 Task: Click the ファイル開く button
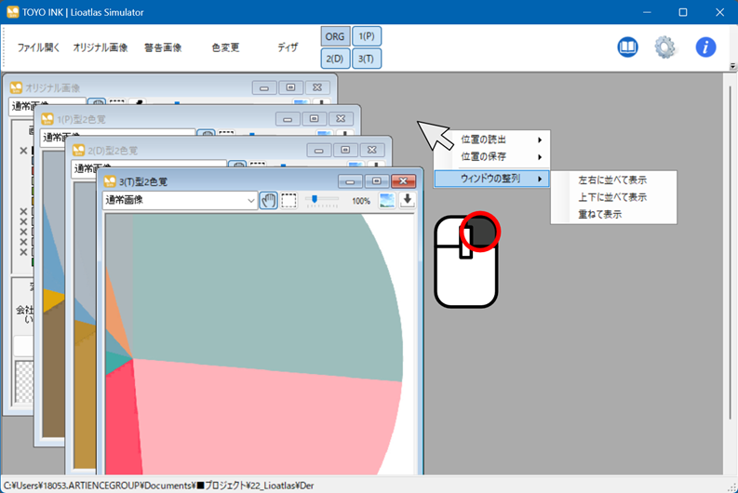tap(39, 47)
